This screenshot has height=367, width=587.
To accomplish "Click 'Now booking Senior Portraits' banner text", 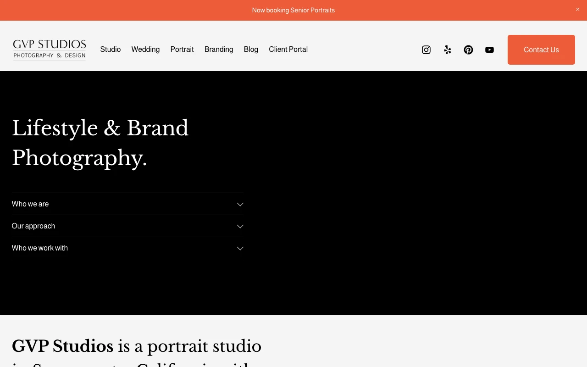I will [293, 10].
